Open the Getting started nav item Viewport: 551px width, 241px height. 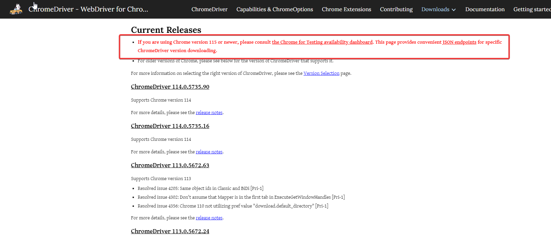(532, 9)
